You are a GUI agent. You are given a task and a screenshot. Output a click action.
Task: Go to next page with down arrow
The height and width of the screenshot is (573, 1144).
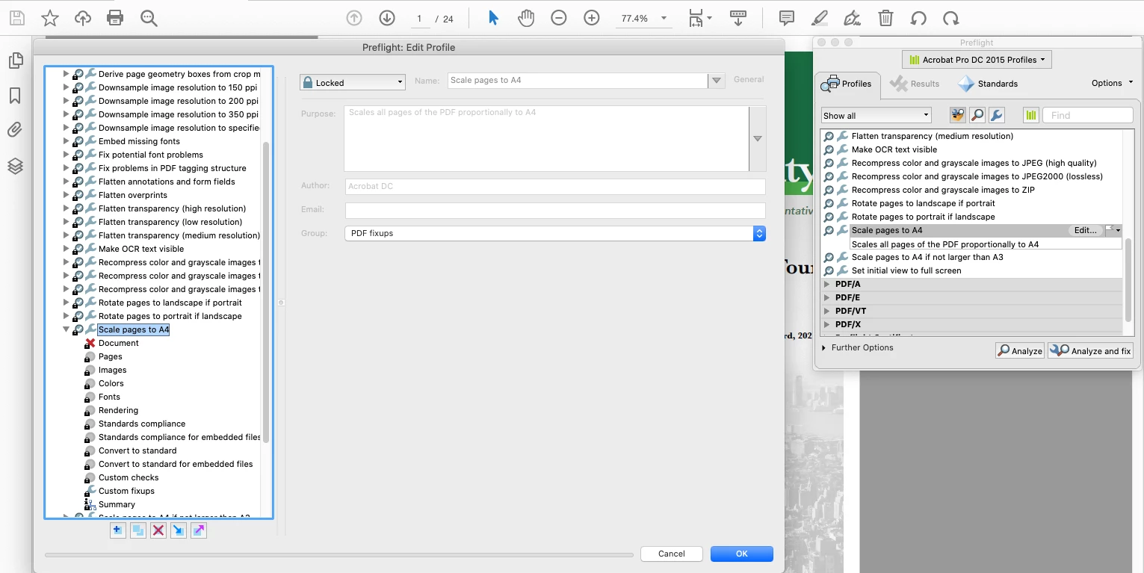point(387,18)
